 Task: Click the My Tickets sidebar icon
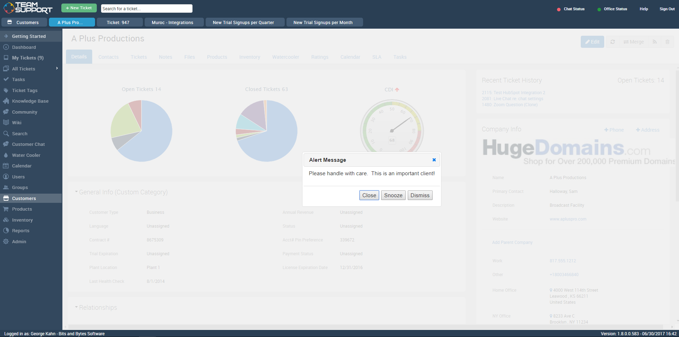coord(6,58)
